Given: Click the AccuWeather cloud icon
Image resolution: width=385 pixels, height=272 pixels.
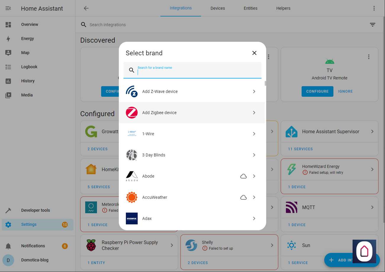Looking at the screenshot, I should (x=243, y=197).
